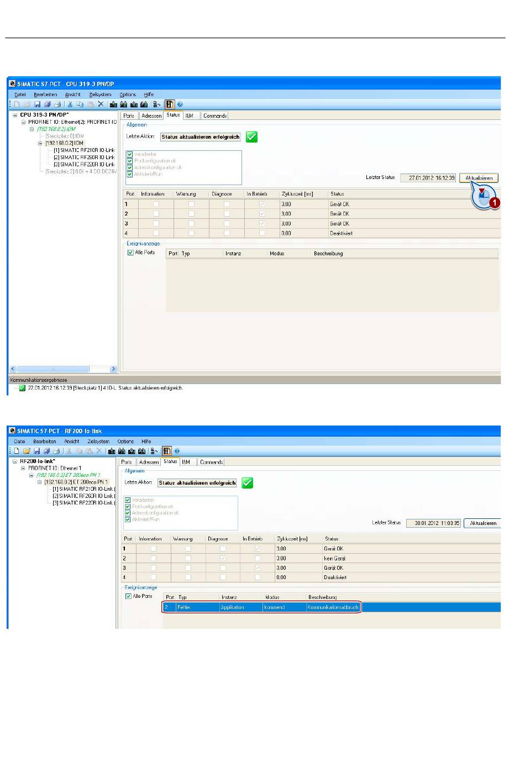
Task: Click highlighted toolbar icon beside Help, CPU 319-3 window
Action: pos(170,104)
